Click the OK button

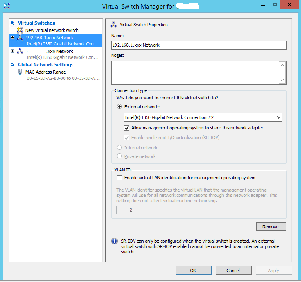tap(193, 270)
